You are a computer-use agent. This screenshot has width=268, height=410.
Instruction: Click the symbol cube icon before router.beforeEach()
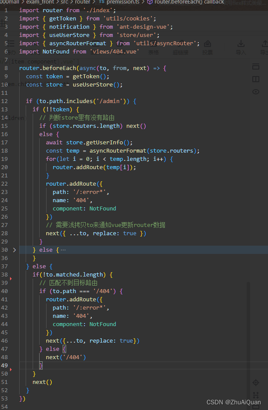150,2
